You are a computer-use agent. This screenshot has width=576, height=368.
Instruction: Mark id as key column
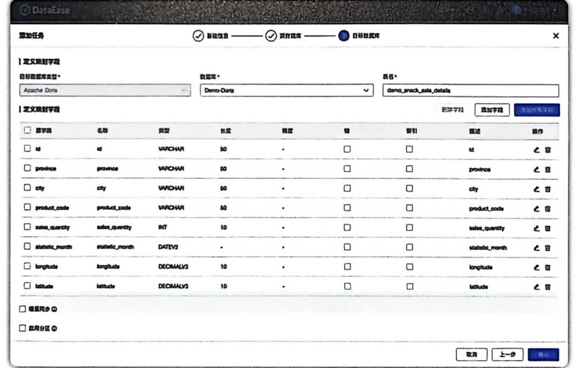click(x=347, y=149)
